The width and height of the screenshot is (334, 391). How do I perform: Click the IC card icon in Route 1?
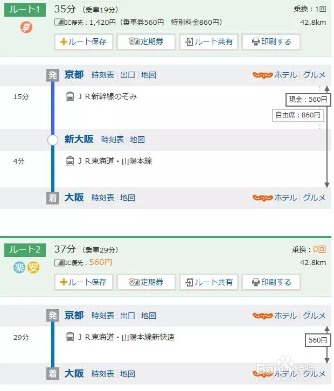click(x=59, y=23)
